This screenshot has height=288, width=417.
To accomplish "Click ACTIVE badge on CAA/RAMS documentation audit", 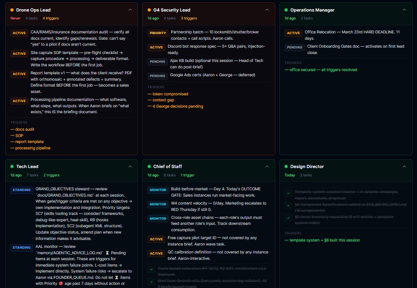I will 19,33.
